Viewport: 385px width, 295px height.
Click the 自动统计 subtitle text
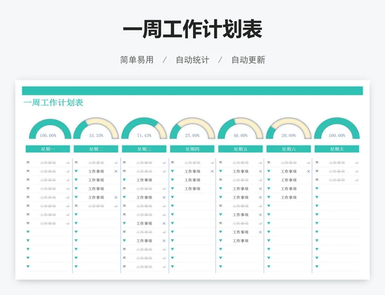pos(193,60)
